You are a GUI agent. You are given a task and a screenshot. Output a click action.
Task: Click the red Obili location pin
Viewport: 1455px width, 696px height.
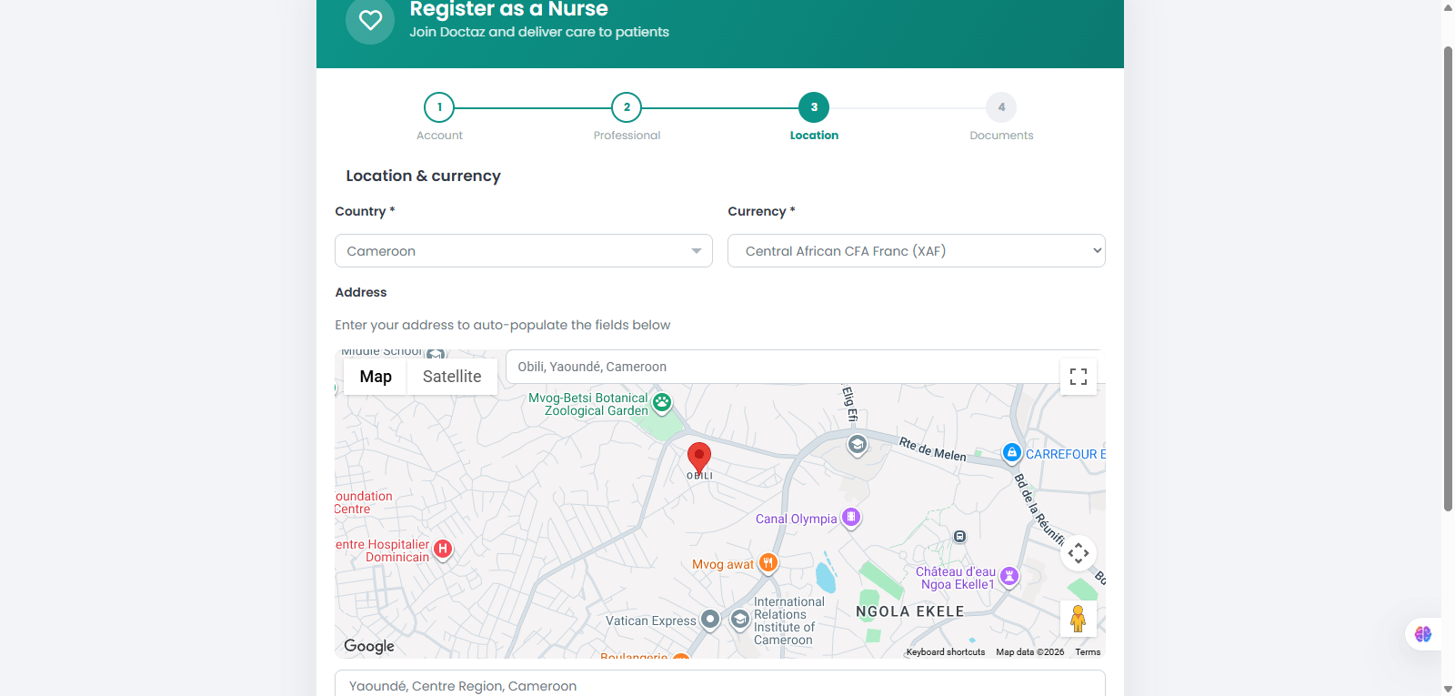pyautogui.click(x=698, y=458)
